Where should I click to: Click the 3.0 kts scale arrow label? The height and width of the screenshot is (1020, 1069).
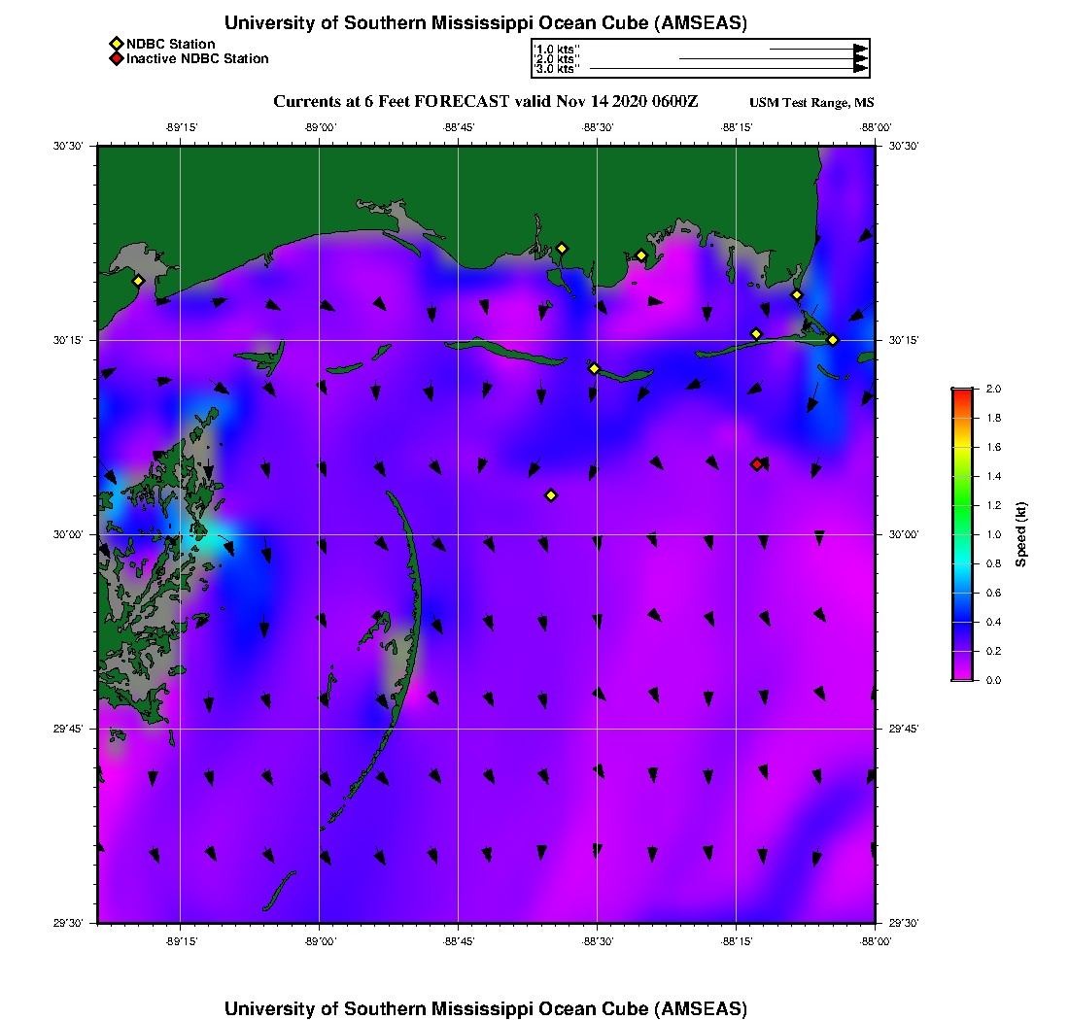[557, 69]
